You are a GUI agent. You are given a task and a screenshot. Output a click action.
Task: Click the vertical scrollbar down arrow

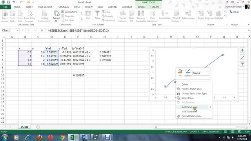pos(249,123)
